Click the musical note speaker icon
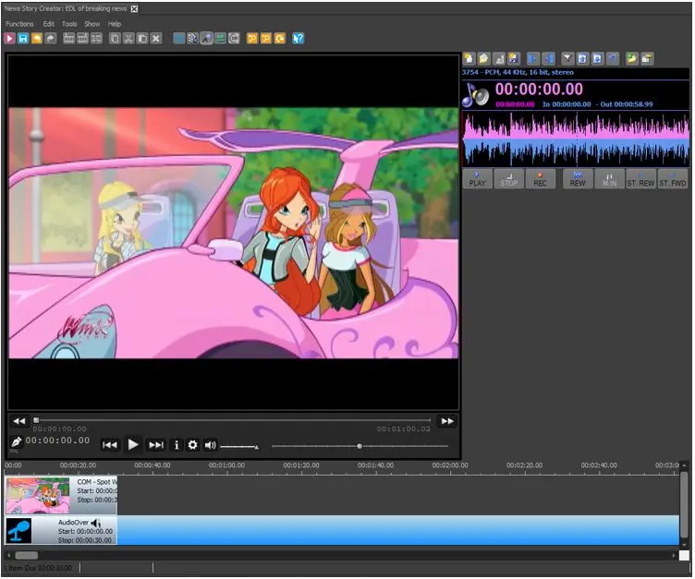The image size is (695, 579). pos(477,94)
